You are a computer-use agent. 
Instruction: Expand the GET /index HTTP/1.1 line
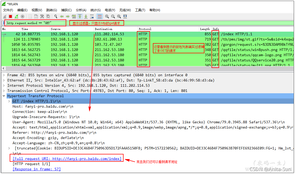coord(9,101)
